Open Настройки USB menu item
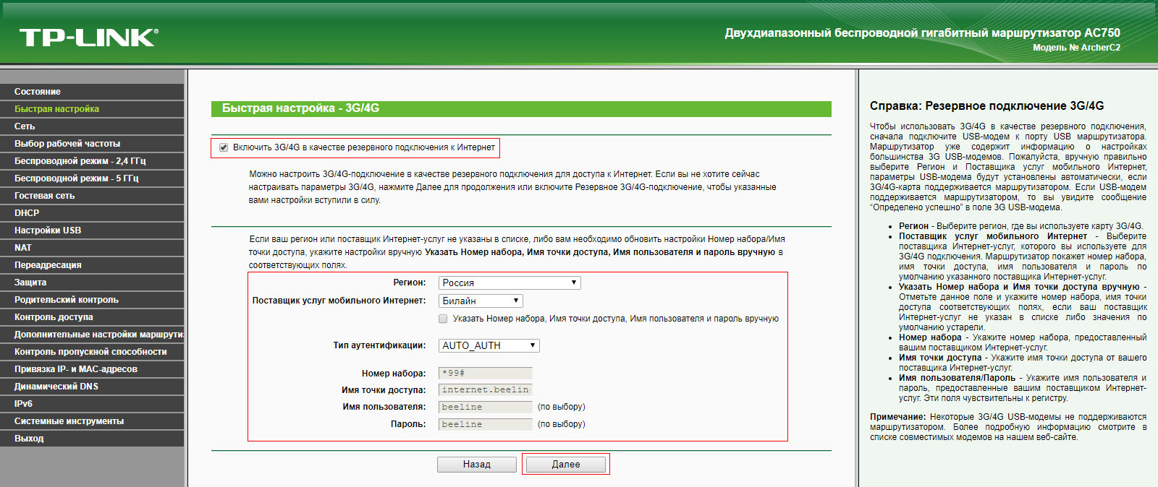This screenshot has height=487, width=1158. [x=92, y=230]
